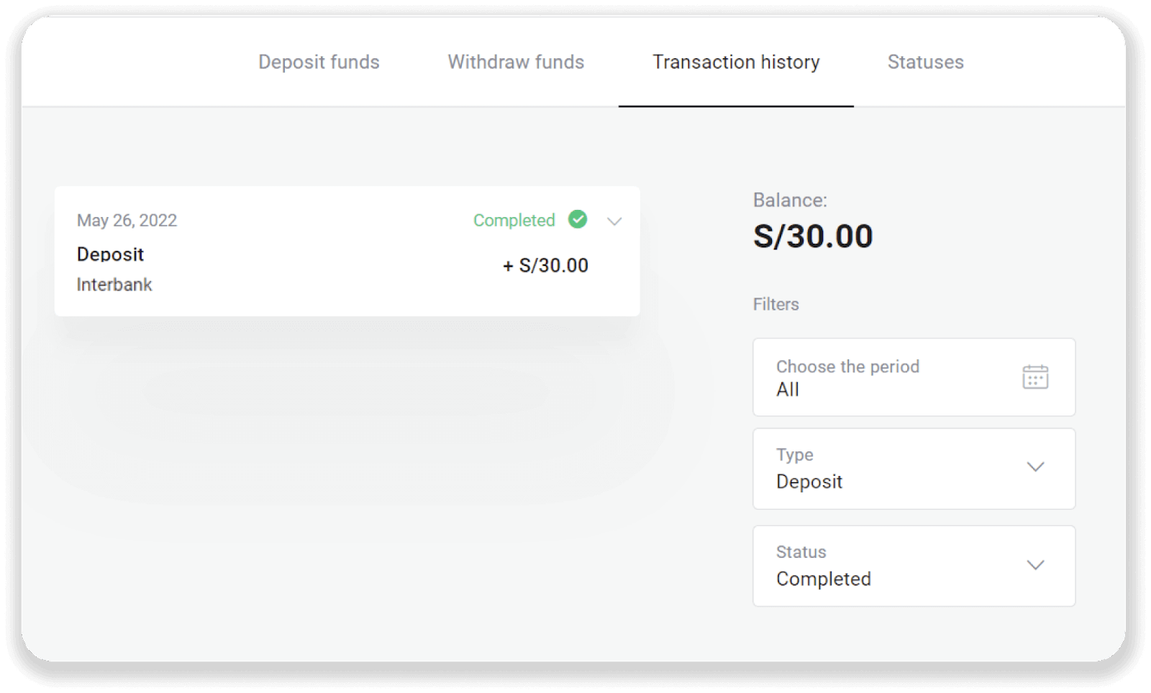
Task: Go to the Statuses tab
Action: [x=925, y=63]
